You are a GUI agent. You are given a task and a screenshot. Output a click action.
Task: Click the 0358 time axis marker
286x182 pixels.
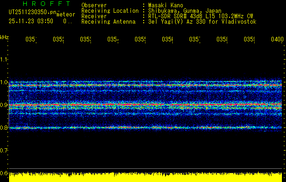point(222,39)
